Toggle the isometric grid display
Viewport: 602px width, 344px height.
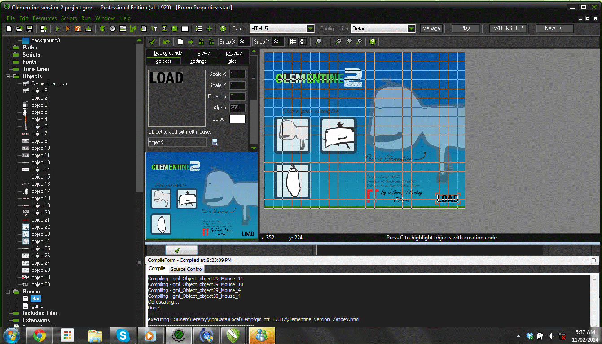click(x=303, y=41)
